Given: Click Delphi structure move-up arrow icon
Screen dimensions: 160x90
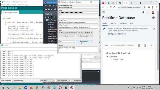Looking at the screenshot, I should (x=52, y=17).
